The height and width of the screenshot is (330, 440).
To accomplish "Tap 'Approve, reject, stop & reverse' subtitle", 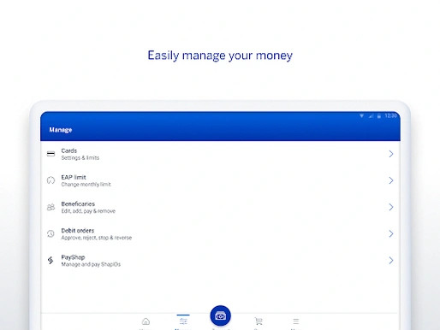I will pyautogui.click(x=97, y=238).
